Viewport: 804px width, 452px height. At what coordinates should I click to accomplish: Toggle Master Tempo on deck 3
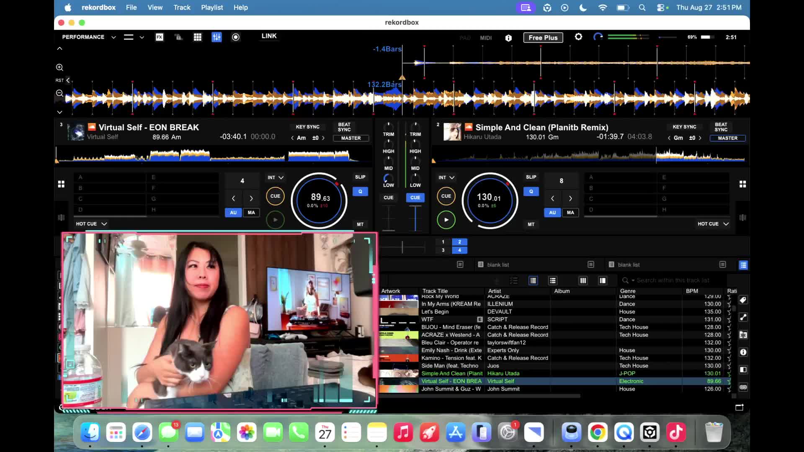tap(360, 224)
